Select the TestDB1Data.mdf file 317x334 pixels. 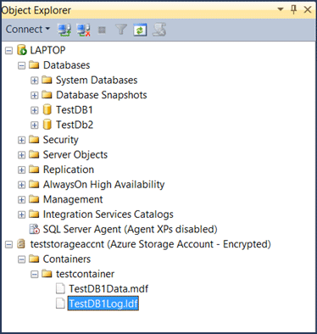(x=108, y=289)
